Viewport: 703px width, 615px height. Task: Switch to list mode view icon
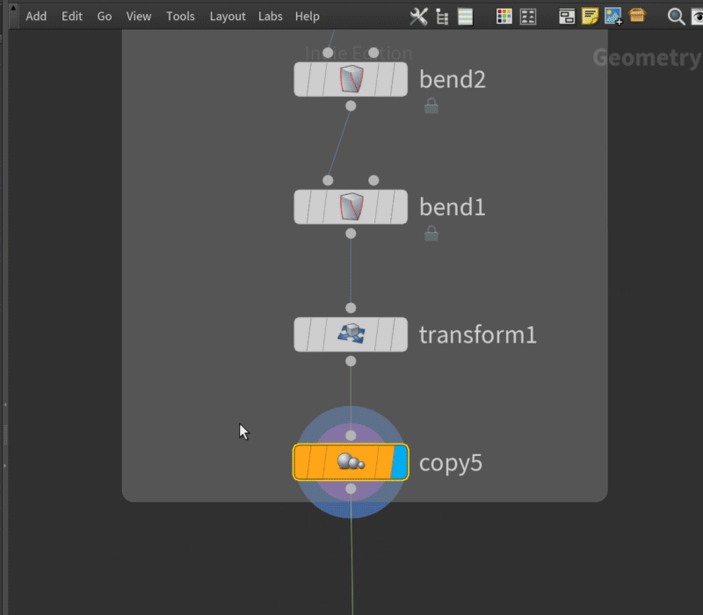[x=466, y=17]
